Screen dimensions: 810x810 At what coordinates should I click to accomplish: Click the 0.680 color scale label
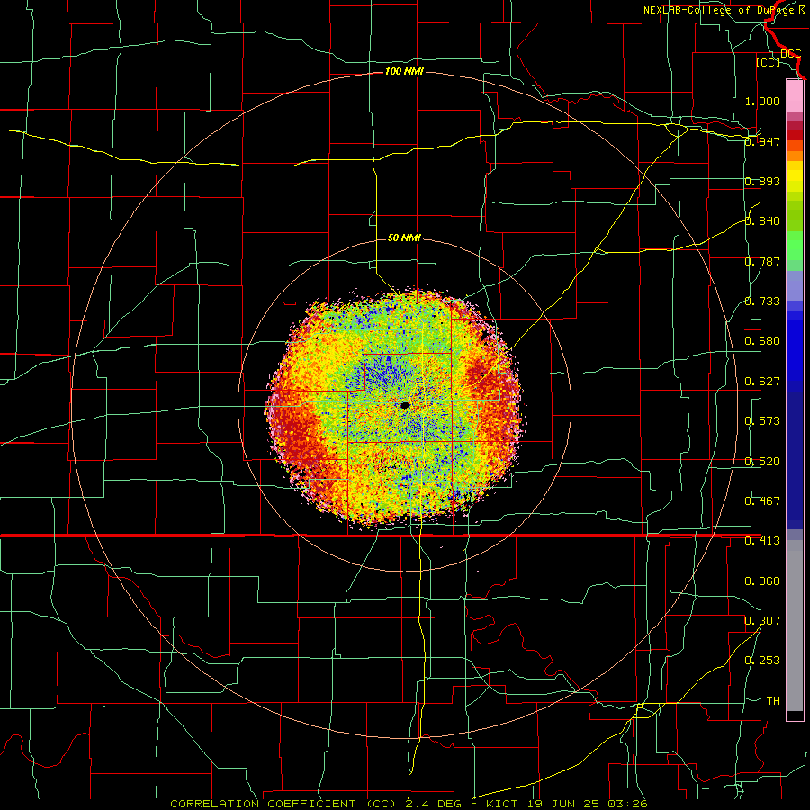(762, 341)
